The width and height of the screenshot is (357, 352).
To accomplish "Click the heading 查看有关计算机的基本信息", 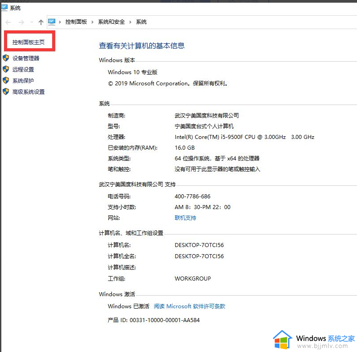I will click(x=142, y=46).
